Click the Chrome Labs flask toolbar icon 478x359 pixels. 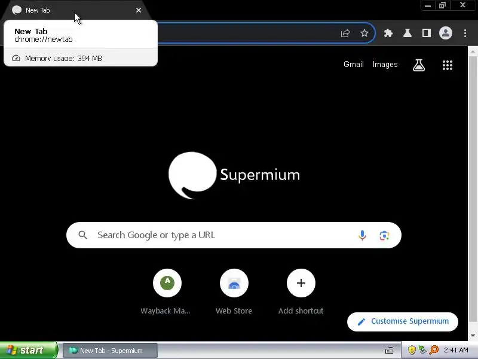[407, 33]
